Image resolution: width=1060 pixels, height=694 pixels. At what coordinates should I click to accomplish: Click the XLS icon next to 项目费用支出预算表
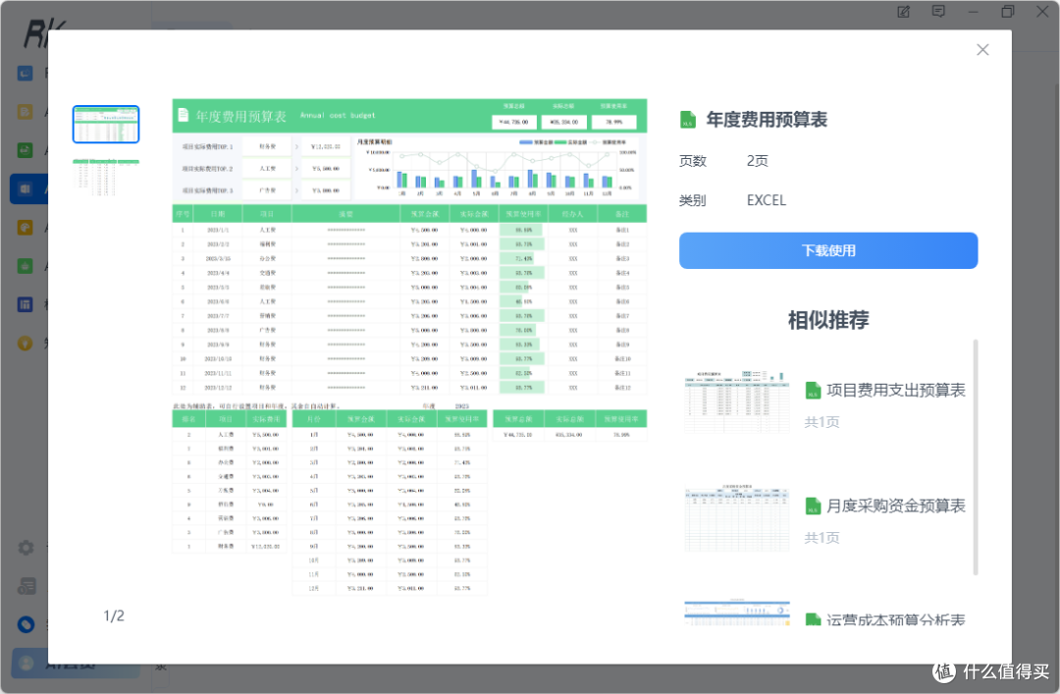(813, 391)
